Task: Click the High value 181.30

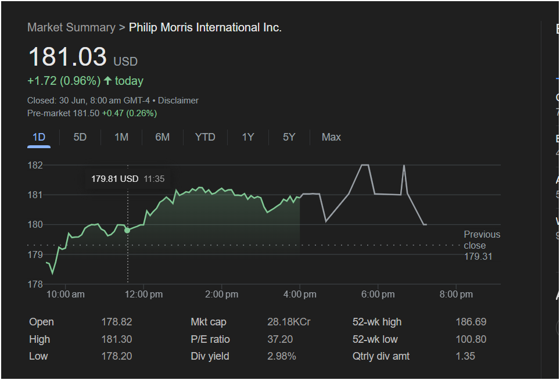Action: pyautogui.click(x=117, y=339)
